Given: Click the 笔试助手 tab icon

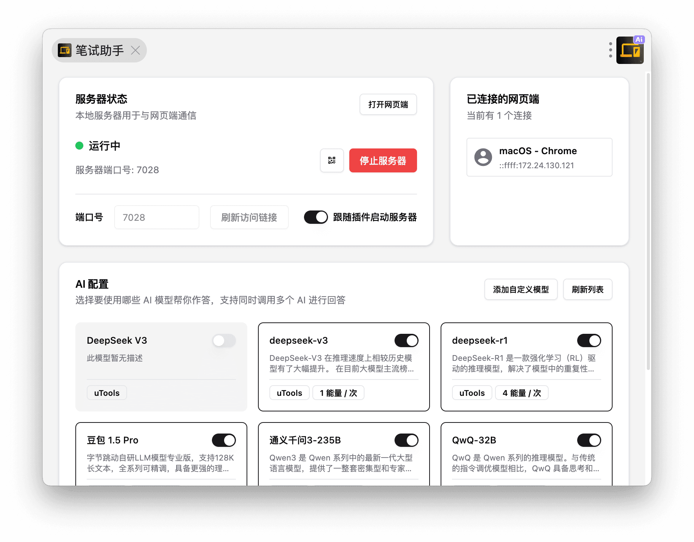Looking at the screenshot, I should 65,50.
